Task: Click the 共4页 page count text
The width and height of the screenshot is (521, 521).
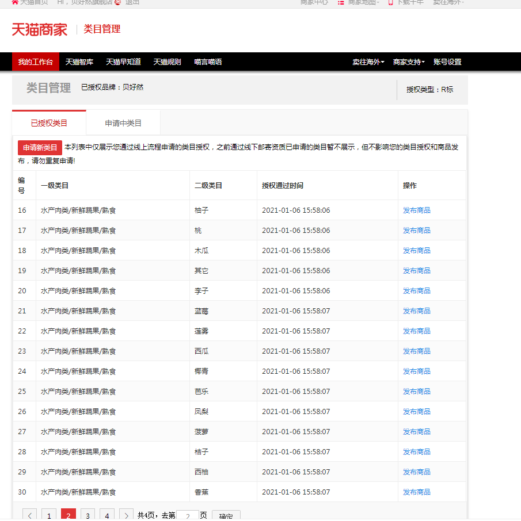Action: [146, 515]
